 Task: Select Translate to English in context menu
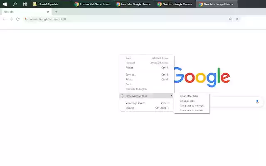tap(147, 89)
